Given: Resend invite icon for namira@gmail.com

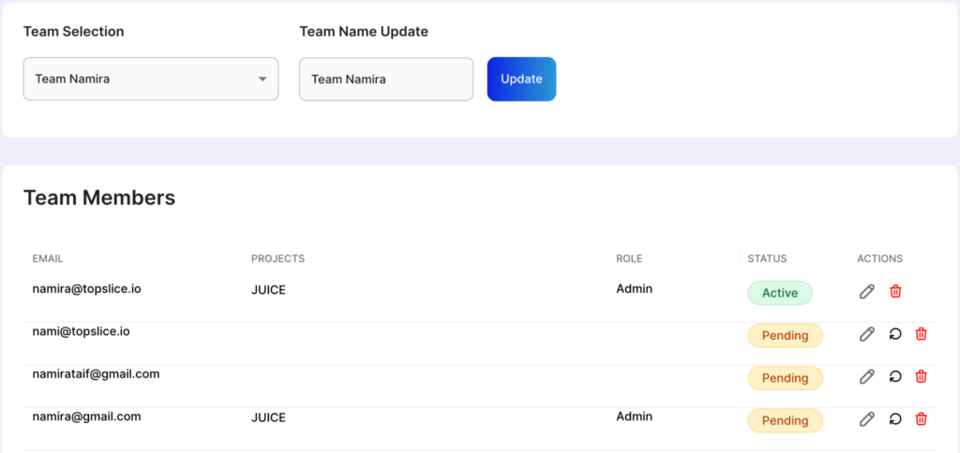Looking at the screenshot, I should pos(895,419).
